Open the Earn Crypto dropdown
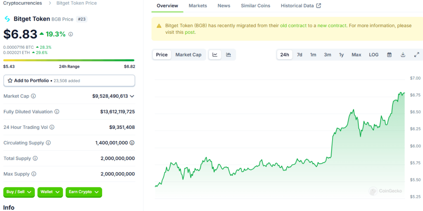The image size is (423, 211). (83, 192)
